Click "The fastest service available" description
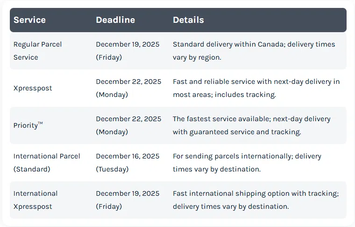 point(251,125)
